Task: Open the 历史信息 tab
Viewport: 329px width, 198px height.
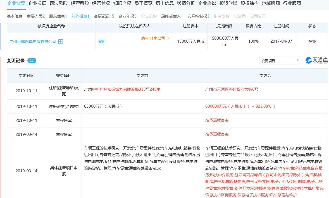Action: (x=165, y=3)
